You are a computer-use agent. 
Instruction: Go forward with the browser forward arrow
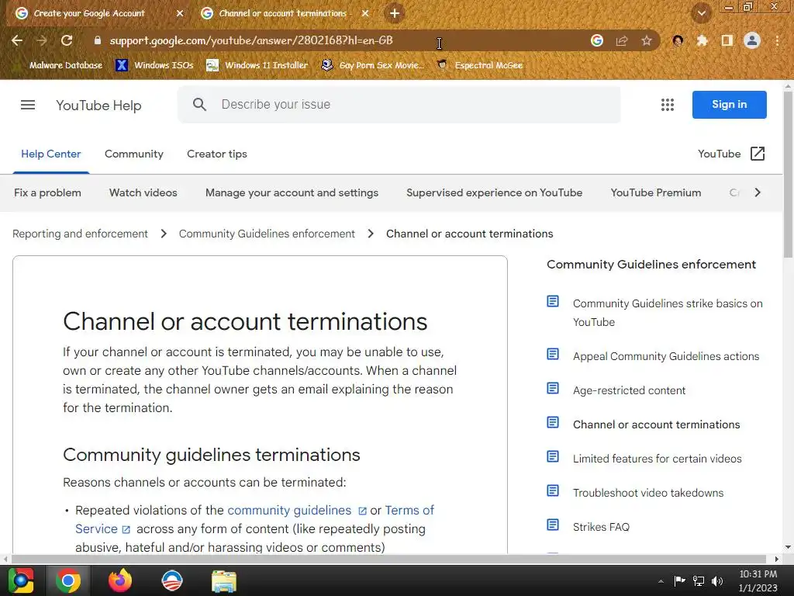(42, 40)
